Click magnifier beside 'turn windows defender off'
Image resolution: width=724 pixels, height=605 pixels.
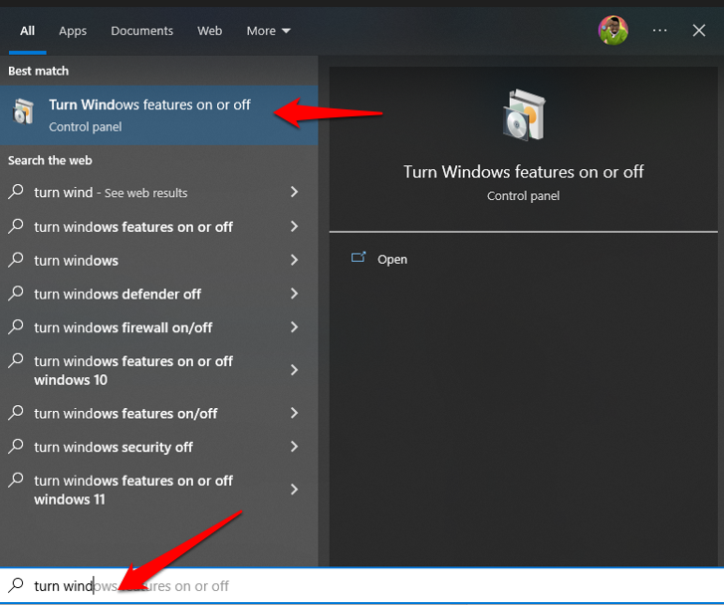[x=16, y=293]
